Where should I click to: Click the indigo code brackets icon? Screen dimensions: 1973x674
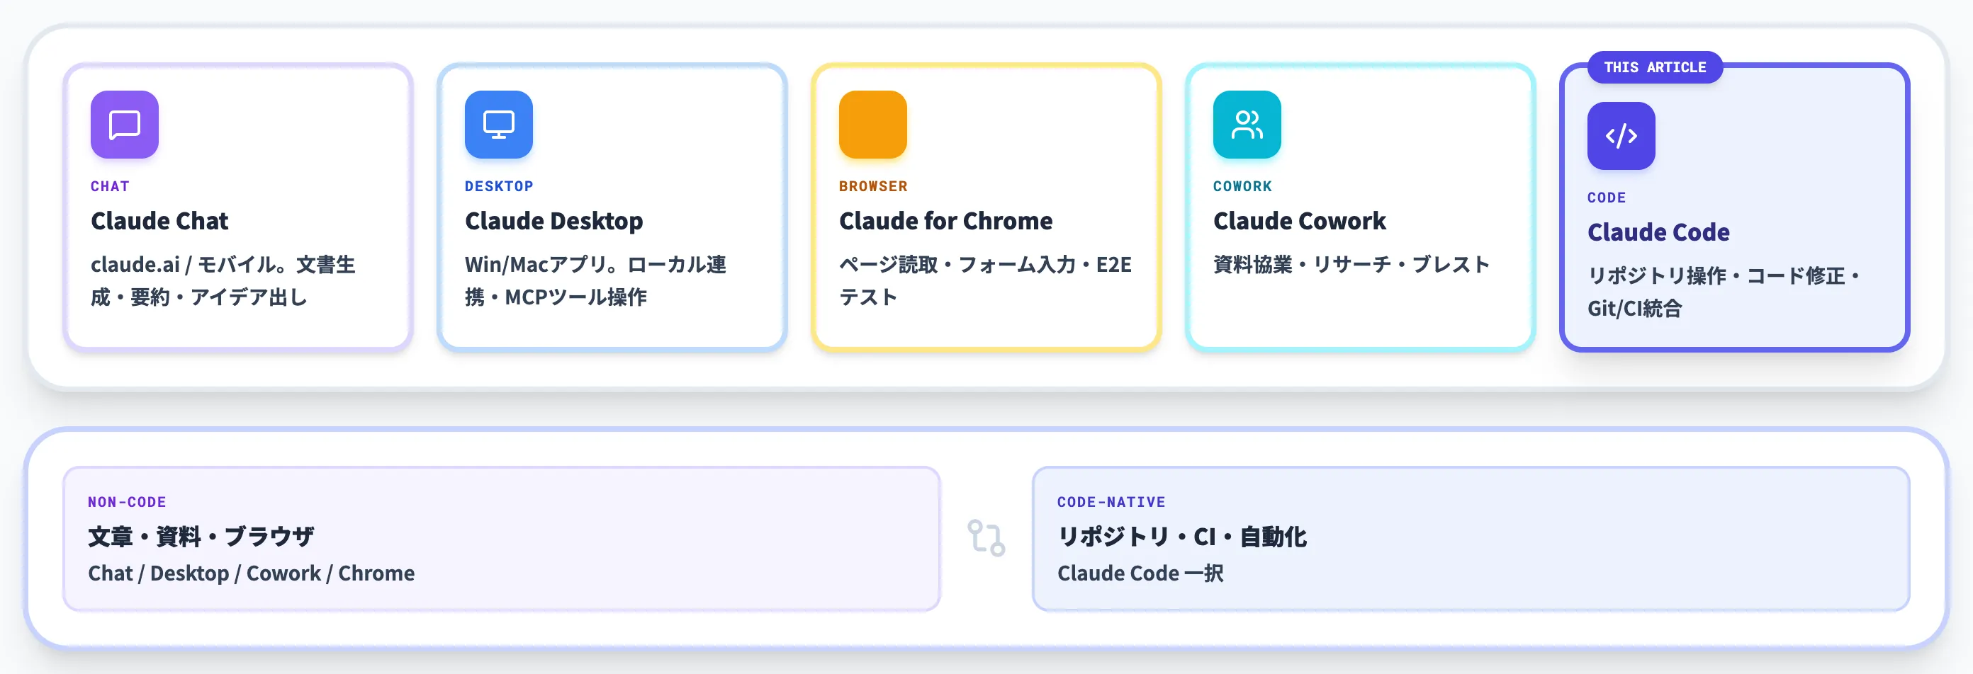pos(1621,136)
